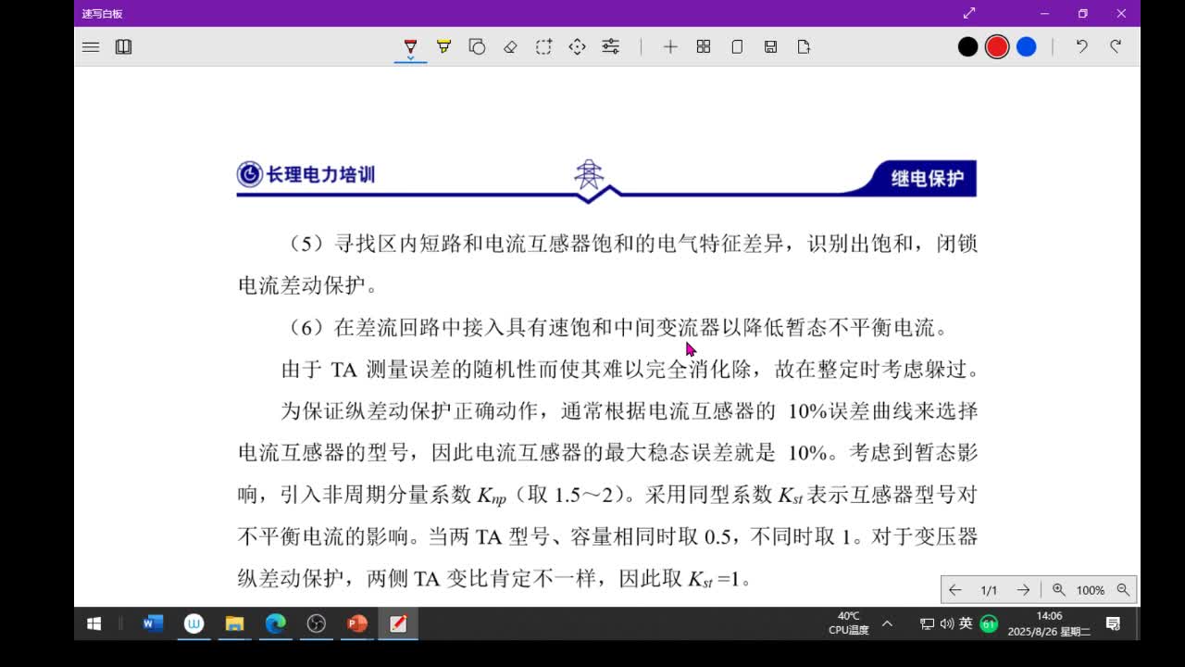Image resolution: width=1185 pixels, height=667 pixels.
Task: Switch the 英 input method indicator
Action: pyautogui.click(x=966, y=623)
